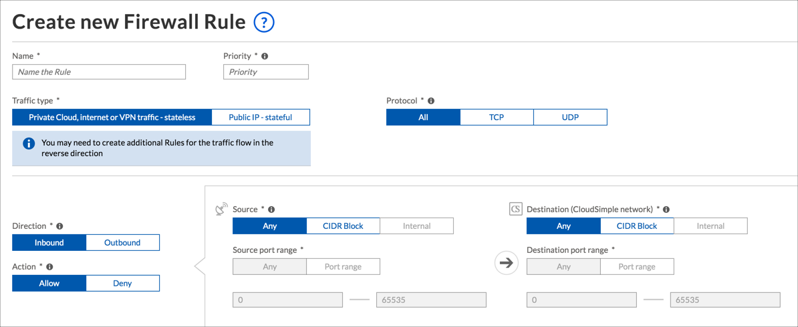Click the Priority input field
Image resolution: width=798 pixels, height=327 pixels.
point(266,72)
